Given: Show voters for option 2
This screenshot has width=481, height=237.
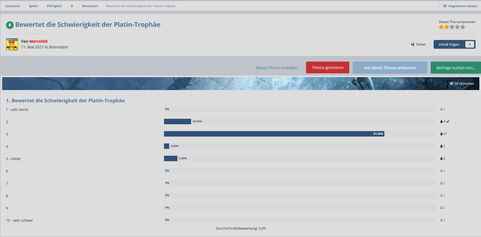Looking at the screenshot, I should point(443,122).
